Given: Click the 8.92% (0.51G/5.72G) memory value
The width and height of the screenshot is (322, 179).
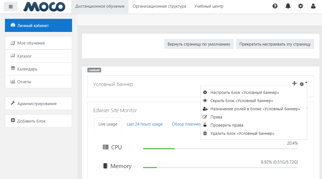Looking at the screenshot, I should click(x=279, y=162).
